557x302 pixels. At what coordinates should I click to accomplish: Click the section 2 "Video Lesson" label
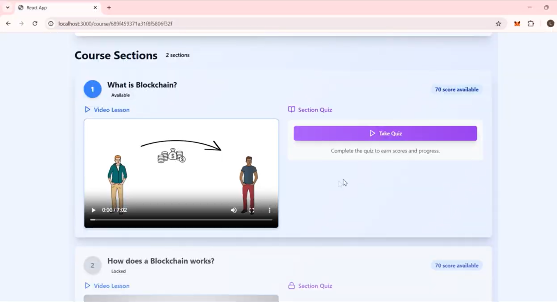(111, 286)
